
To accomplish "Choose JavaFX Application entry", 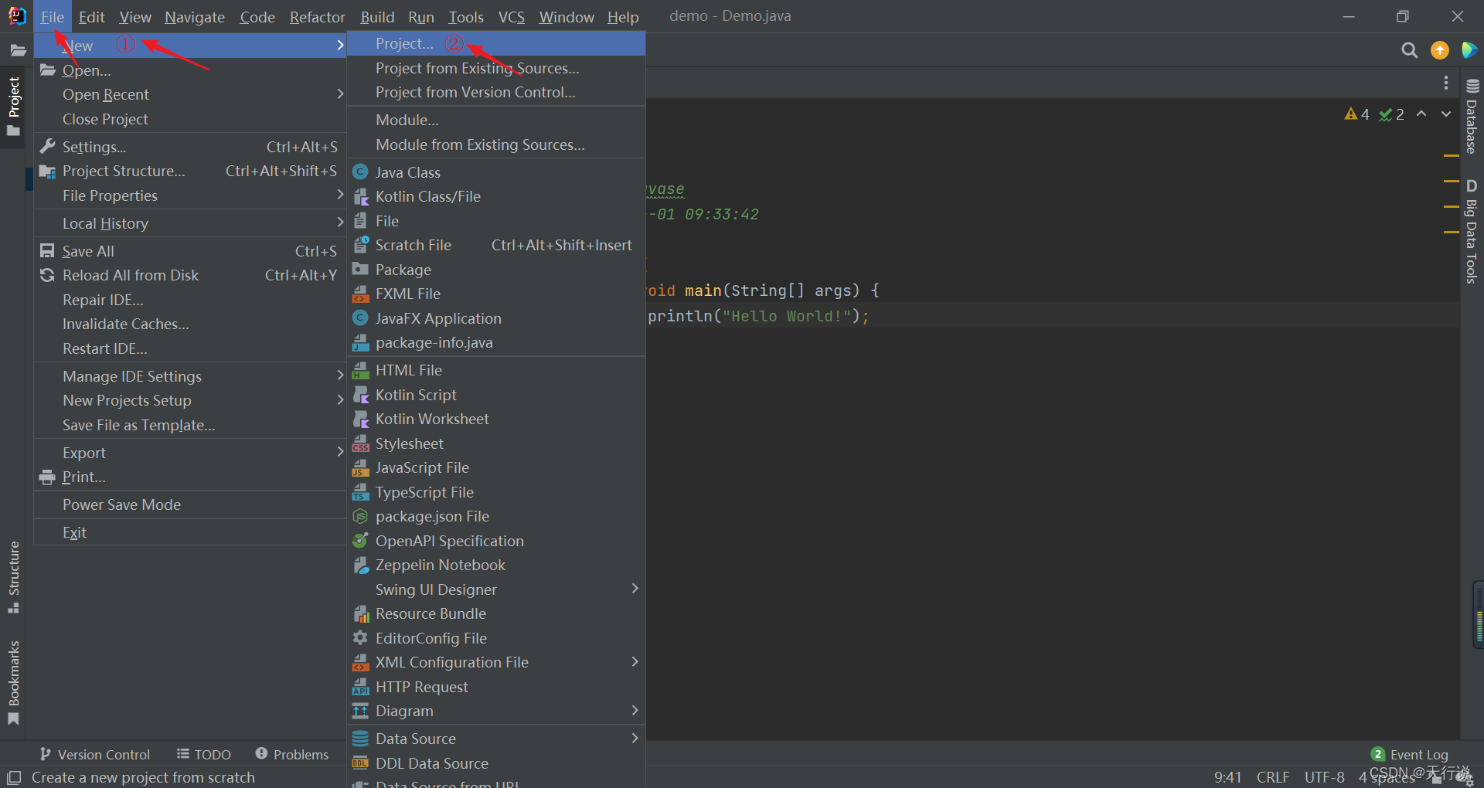I will pos(496,318).
